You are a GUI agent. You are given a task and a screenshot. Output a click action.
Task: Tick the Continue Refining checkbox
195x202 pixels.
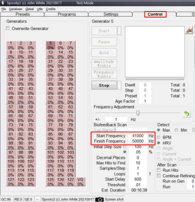[159, 175]
